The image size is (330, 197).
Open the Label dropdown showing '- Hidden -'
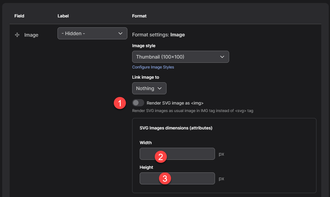(x=92, y=33)
